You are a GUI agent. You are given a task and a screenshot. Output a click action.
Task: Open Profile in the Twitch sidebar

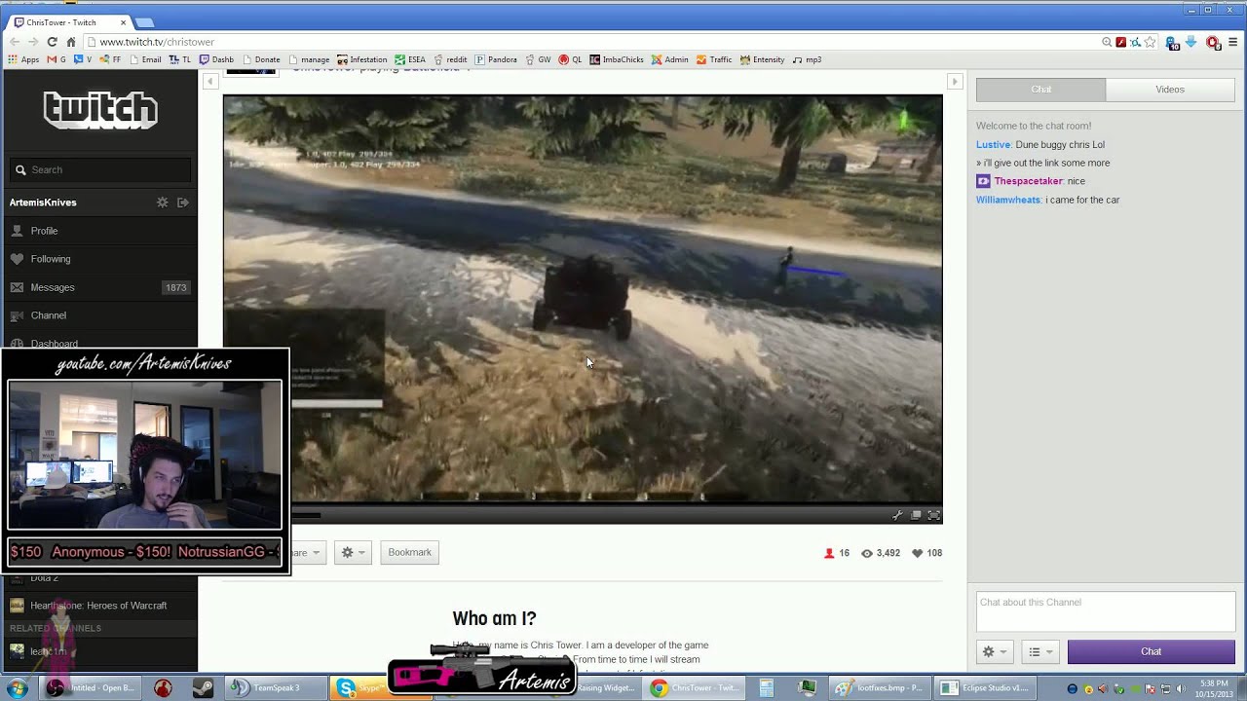tap(98, 231)
